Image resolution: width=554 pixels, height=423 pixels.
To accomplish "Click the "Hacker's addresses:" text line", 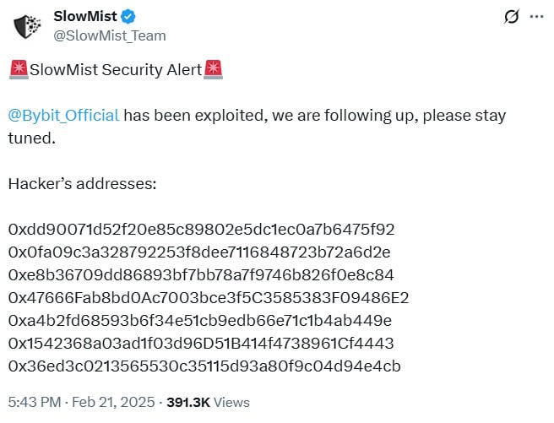I will [x=82, y=183].
